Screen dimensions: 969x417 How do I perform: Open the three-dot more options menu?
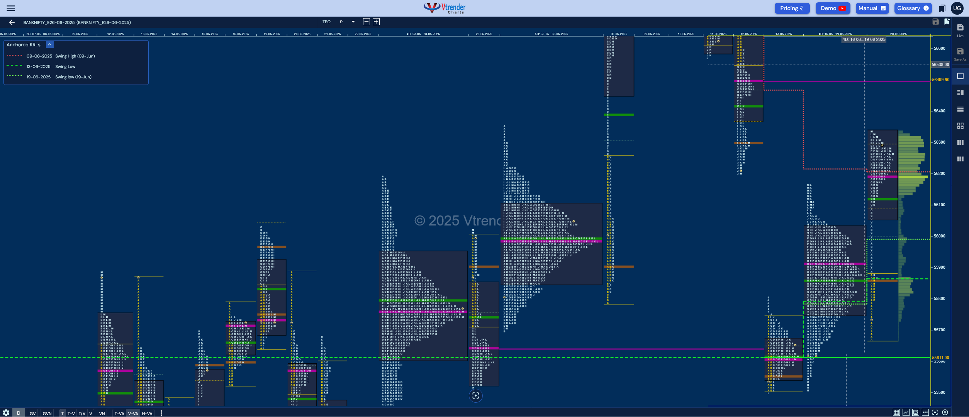(161, 413)
